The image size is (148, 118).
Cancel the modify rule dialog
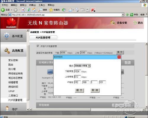95,90
